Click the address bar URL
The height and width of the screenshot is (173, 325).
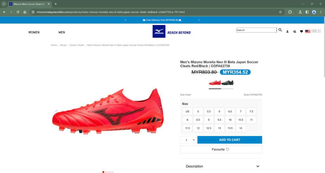(110, 12)
